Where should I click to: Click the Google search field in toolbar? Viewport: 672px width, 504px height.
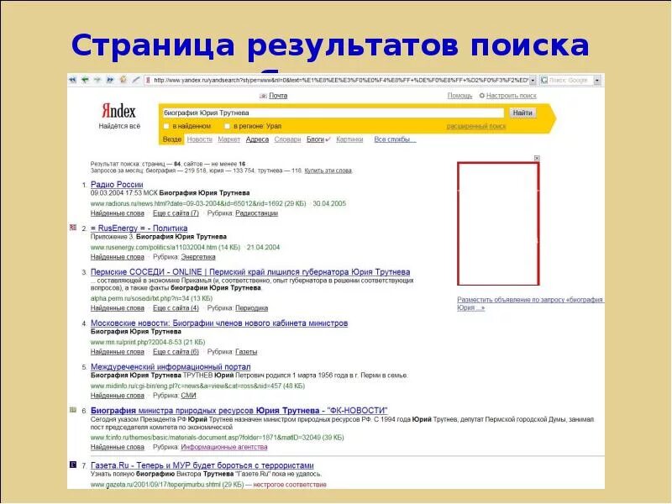click(x=570, y=80)
